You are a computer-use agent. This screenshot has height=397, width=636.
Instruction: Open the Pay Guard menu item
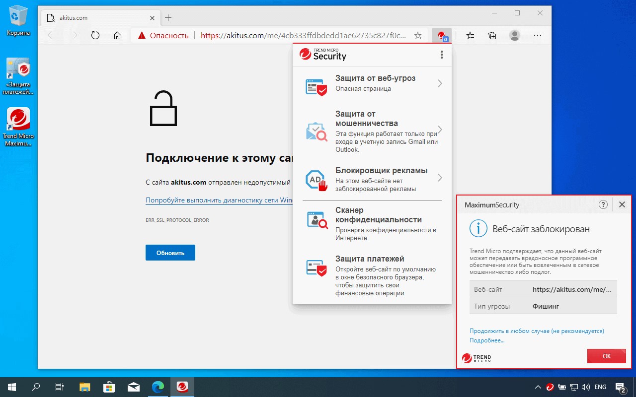click(x=372, y=277)
